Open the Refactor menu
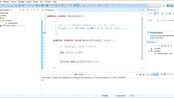This screenshot has height=98, width=174. pos(6,2)
